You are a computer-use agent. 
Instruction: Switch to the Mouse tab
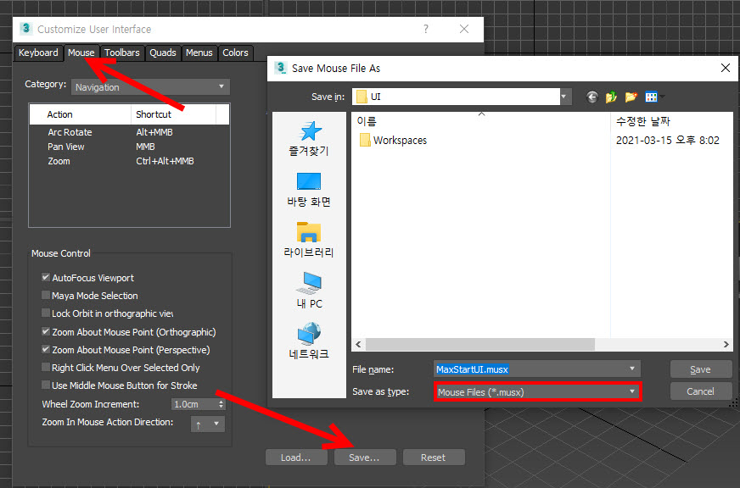81,53
